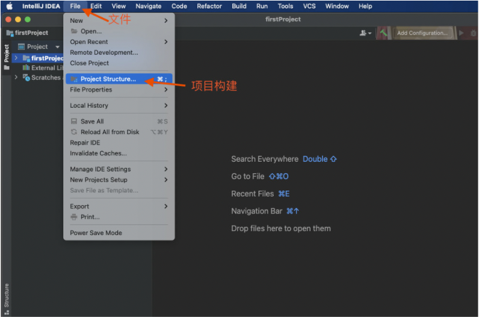
Task: Click the user account dropdown arrow
Action: click(x=369, y=33)
